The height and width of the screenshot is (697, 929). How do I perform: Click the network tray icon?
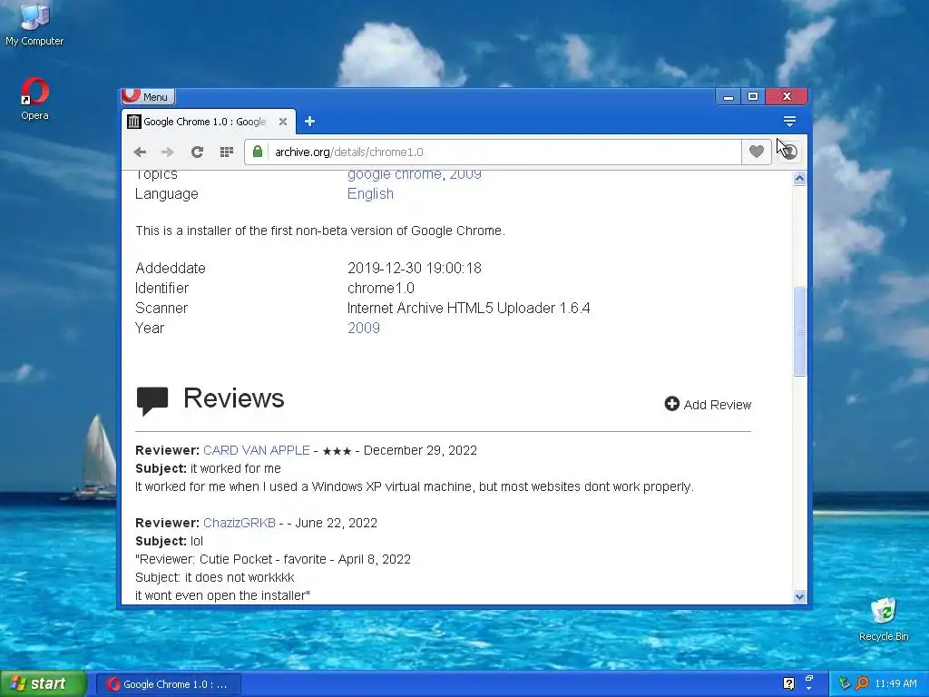pos(845,684)
